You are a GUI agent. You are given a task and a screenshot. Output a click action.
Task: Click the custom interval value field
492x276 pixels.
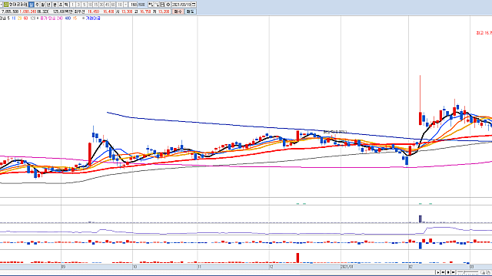coord(120,5)
